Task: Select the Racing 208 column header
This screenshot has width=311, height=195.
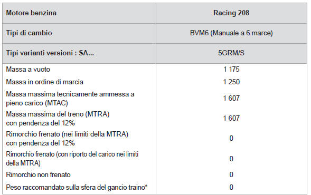Action: tap(231, 13)
